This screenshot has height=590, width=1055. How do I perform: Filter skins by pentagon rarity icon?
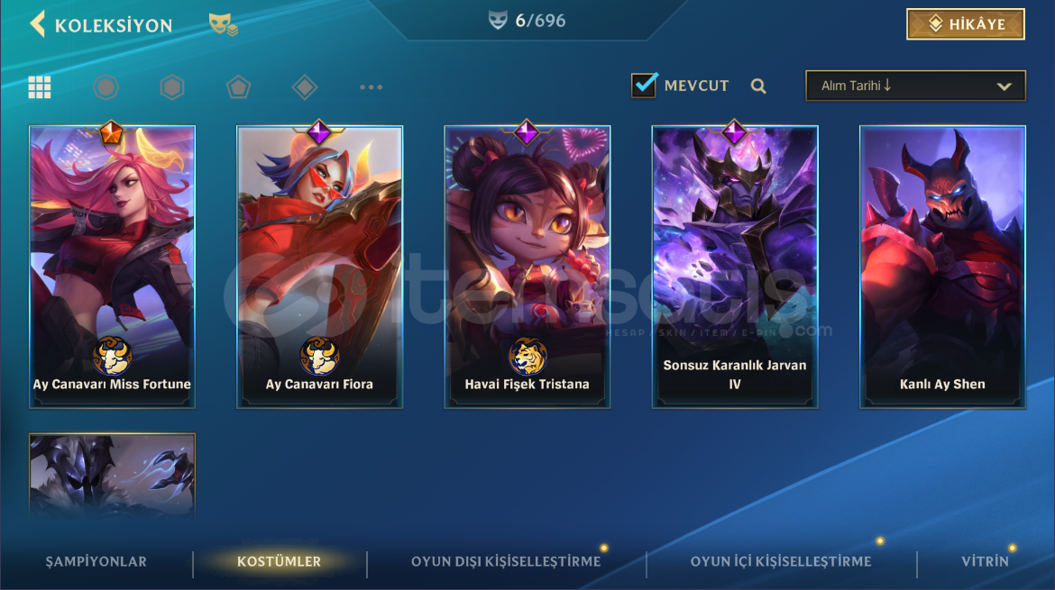point(238,87)
